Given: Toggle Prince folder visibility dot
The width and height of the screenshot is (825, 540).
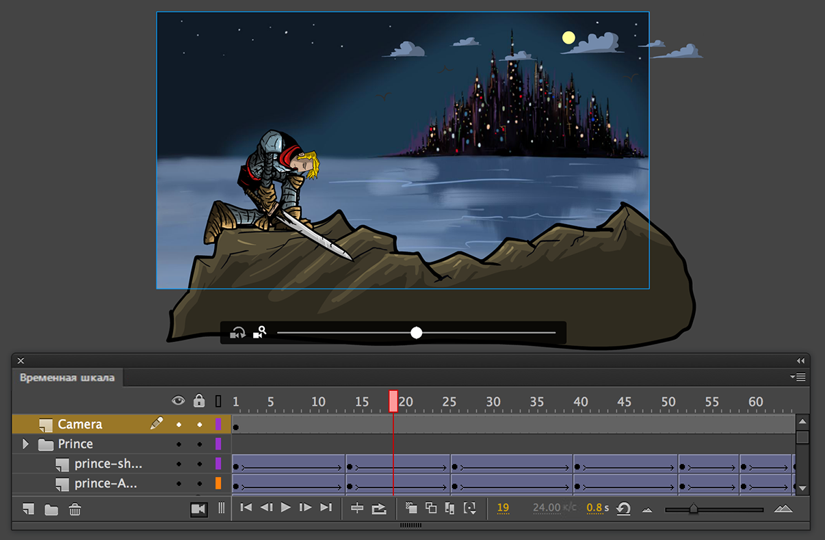Looking at the screenshot, I should pyautogui.click(x=179, y=444).
